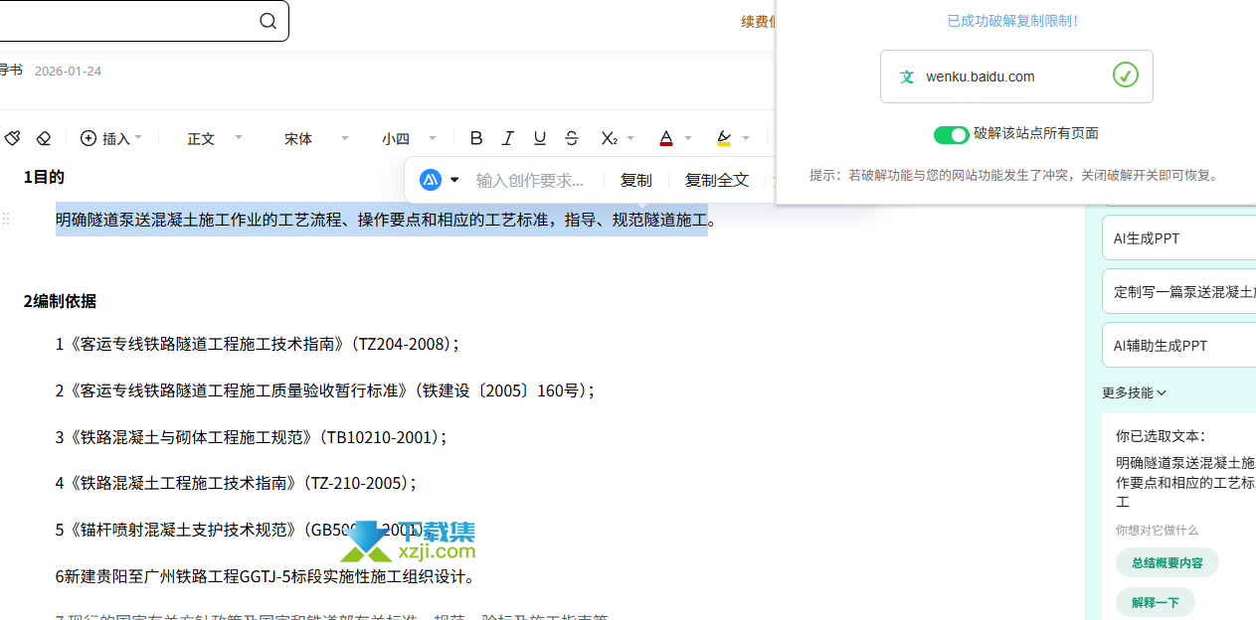Toggle italic formatting
This screenshot has height=620, width=1256.
click(x=508, y=138)
